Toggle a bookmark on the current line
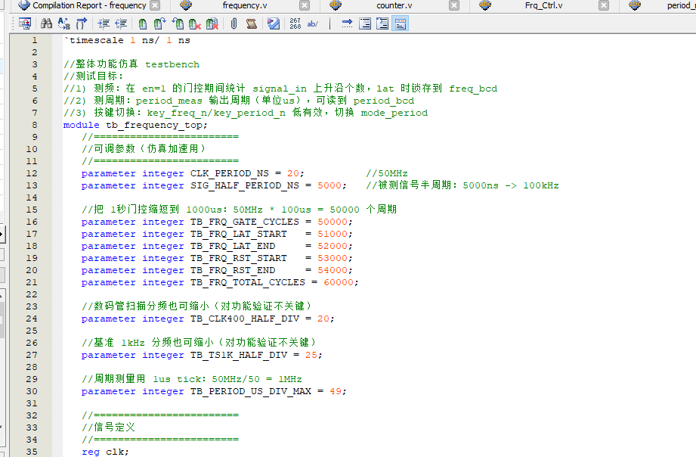The height and width of the screenshot is (457, 696). click(143, 23)
